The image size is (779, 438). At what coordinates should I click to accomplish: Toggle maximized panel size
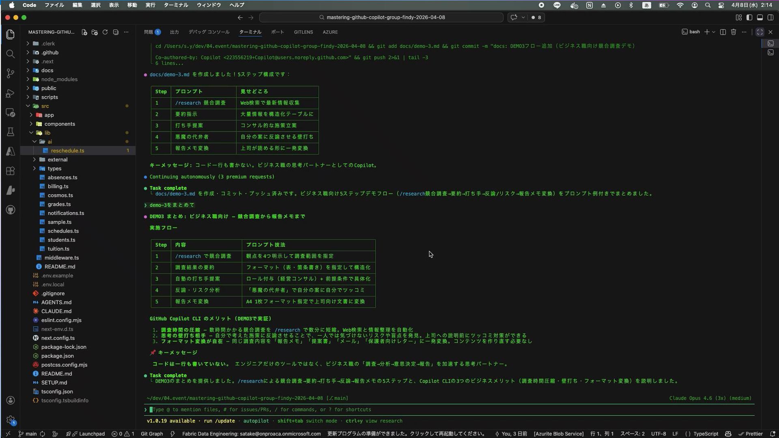point(760,32)
